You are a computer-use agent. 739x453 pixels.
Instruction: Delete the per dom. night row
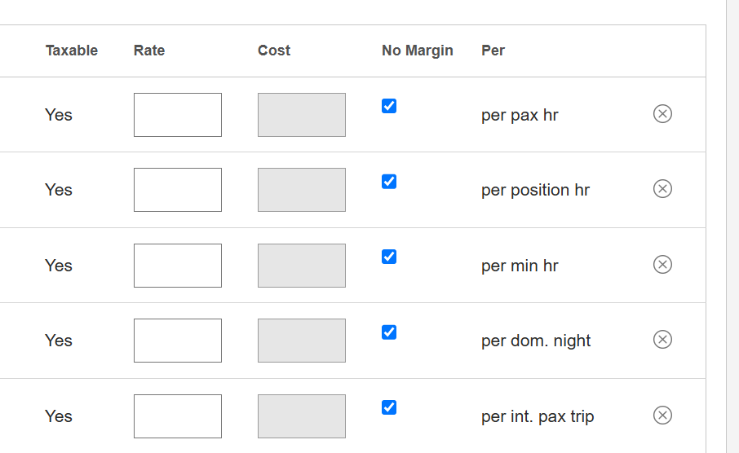coord(662,340)
